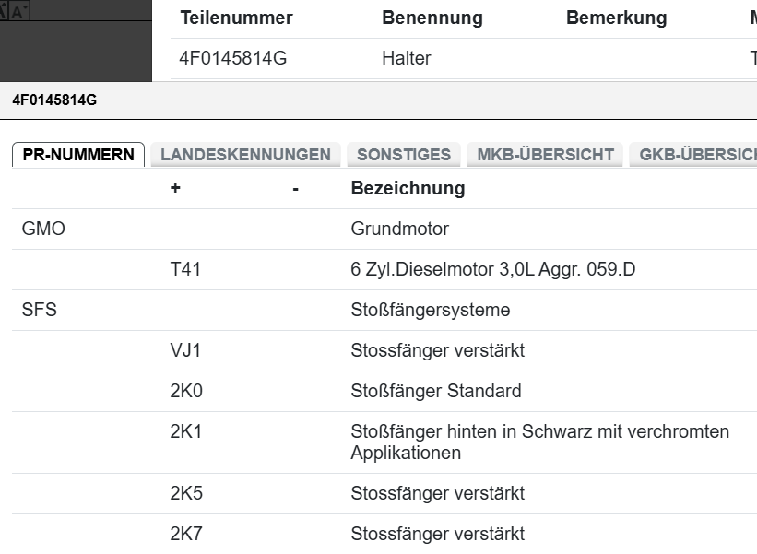Image resolution: width=757 pixels, height=554 pixels.
Task: Click the decrease font size icon
Action: click(x=18, y=10)
